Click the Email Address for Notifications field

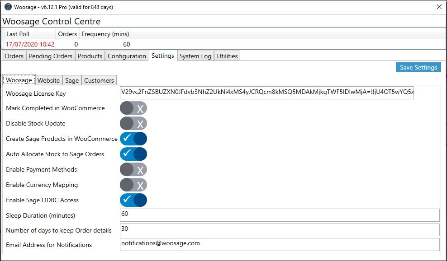coord(280,244)
